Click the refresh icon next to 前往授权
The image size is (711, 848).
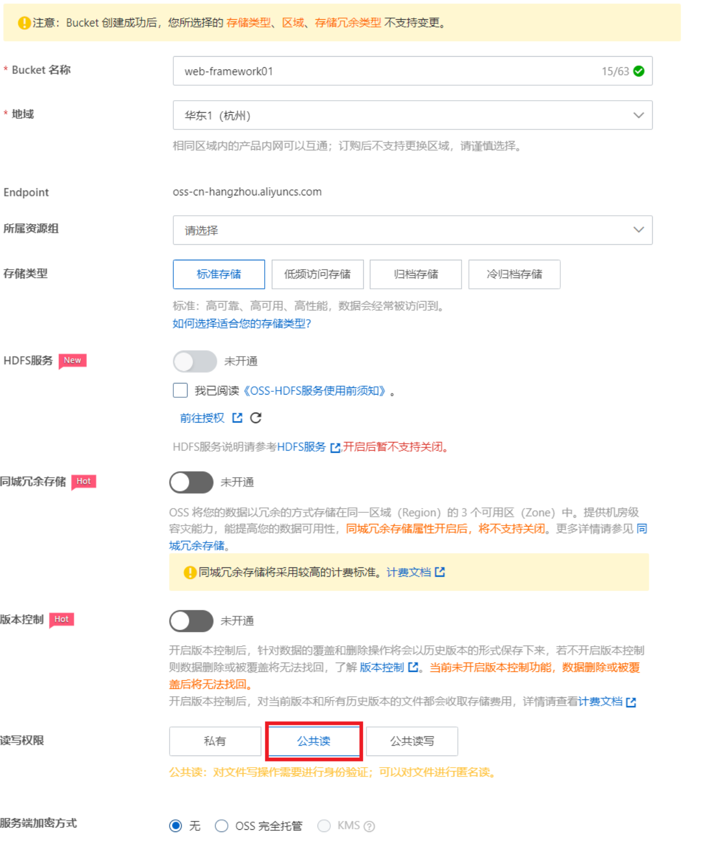tap(255, 418)
